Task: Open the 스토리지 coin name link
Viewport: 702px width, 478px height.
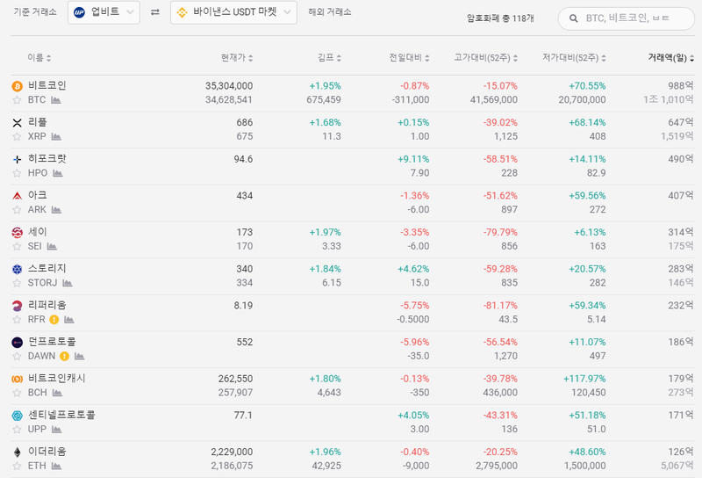Action: click(x=47, y=269)
